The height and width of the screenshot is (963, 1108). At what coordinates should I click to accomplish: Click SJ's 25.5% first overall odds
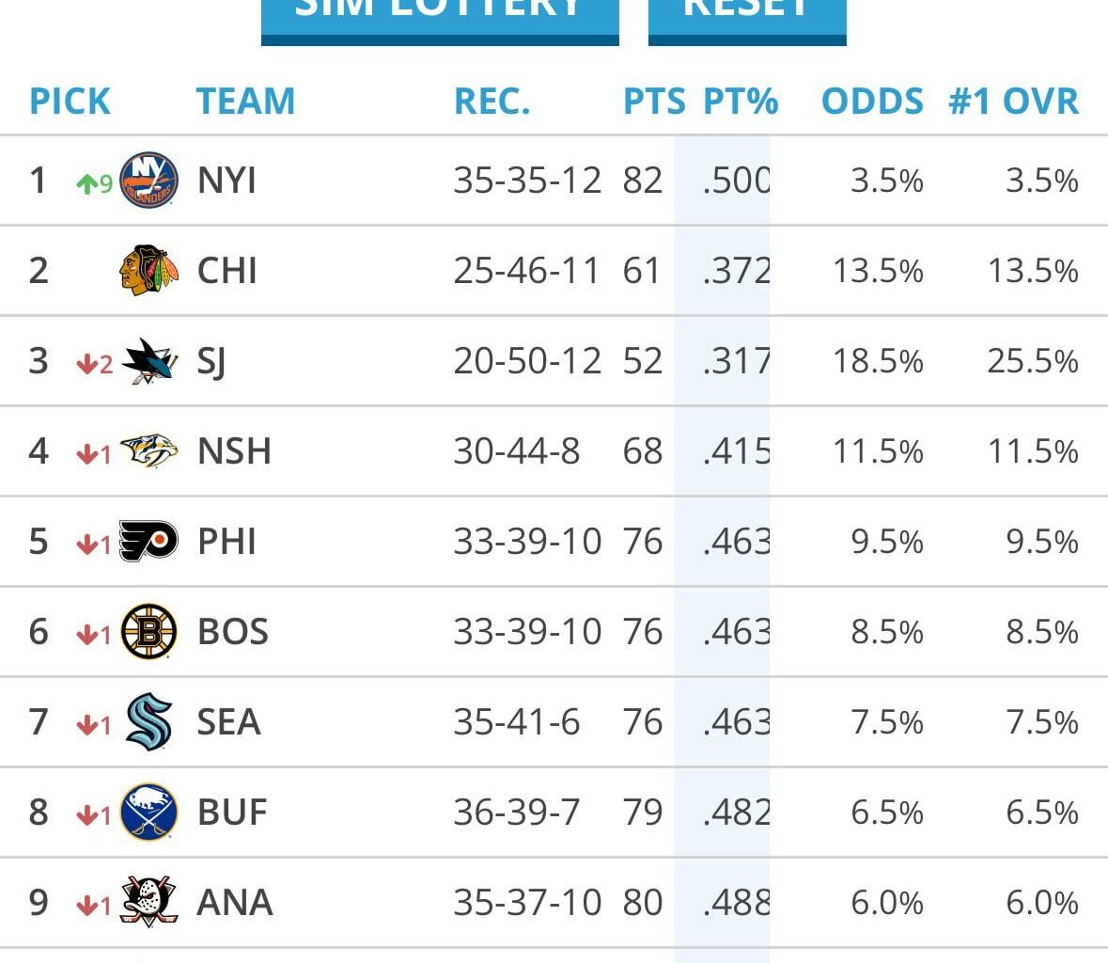(1032, 361)
